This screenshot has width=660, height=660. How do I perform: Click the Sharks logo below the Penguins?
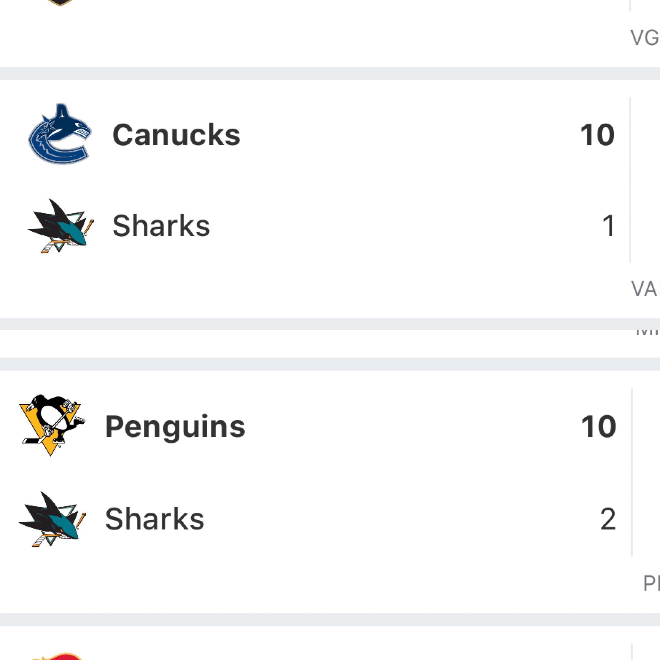point(52,519)
